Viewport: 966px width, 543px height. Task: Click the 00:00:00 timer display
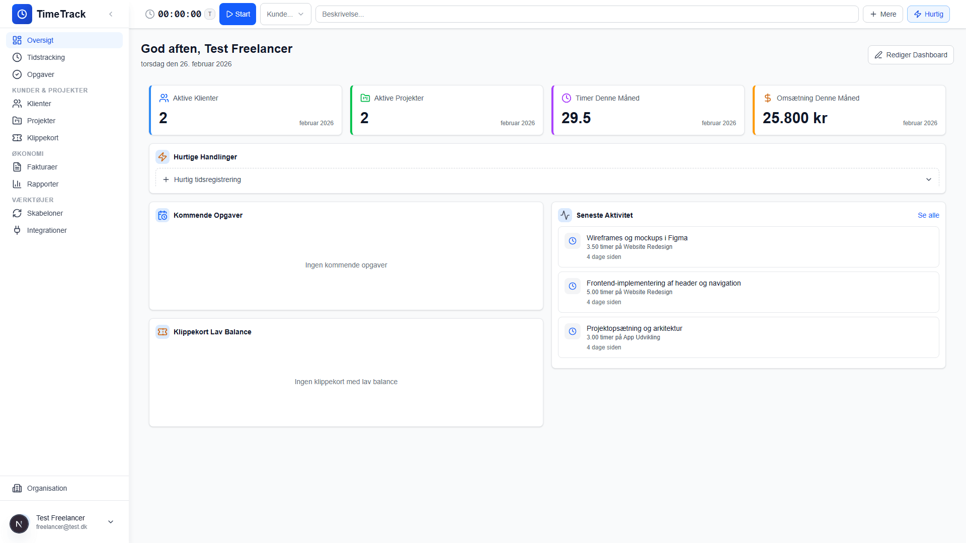click(180, 14)
